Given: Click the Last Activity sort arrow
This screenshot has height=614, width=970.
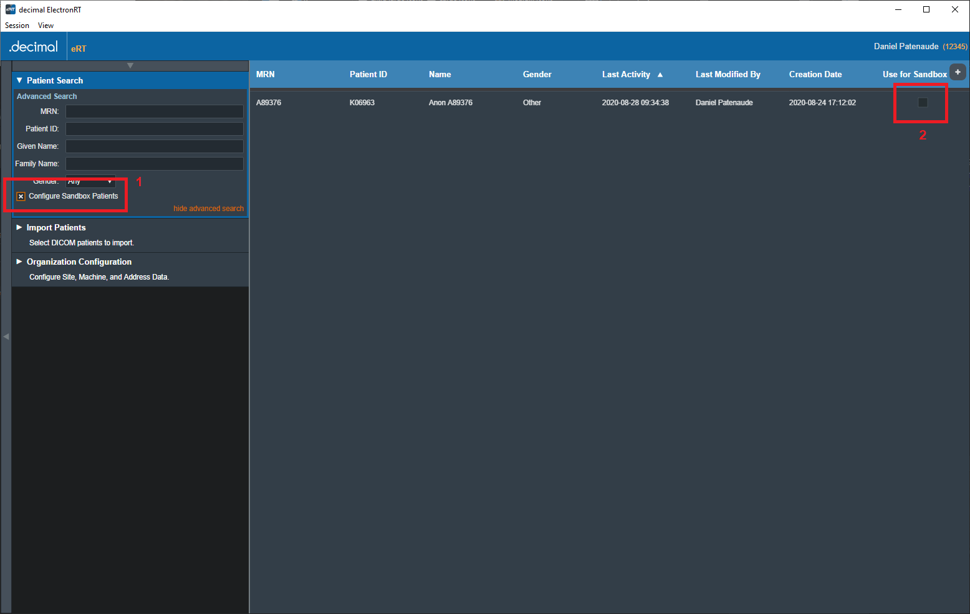Looking at the screenshot, I should (660, 75).
